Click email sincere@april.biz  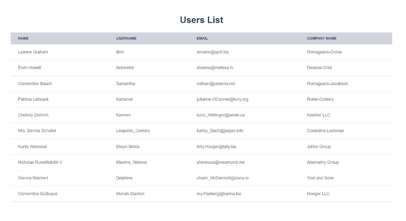(x=213, y=52)
